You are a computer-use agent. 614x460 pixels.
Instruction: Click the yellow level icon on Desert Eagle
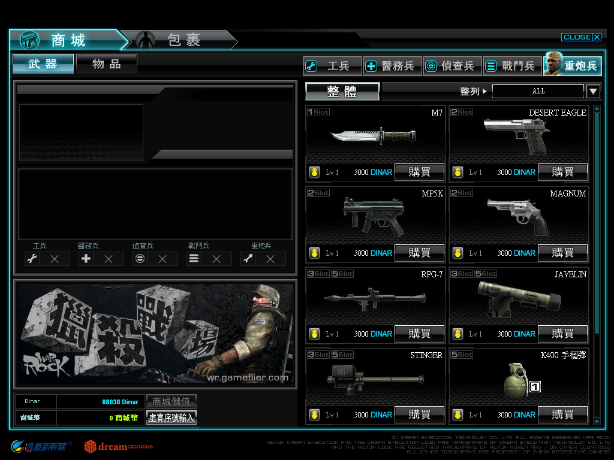click(x=458, y=172)
